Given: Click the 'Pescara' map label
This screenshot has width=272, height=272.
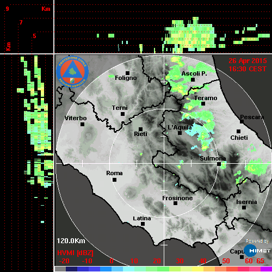Looking at the screenshot, I should (x=252, y=117).
